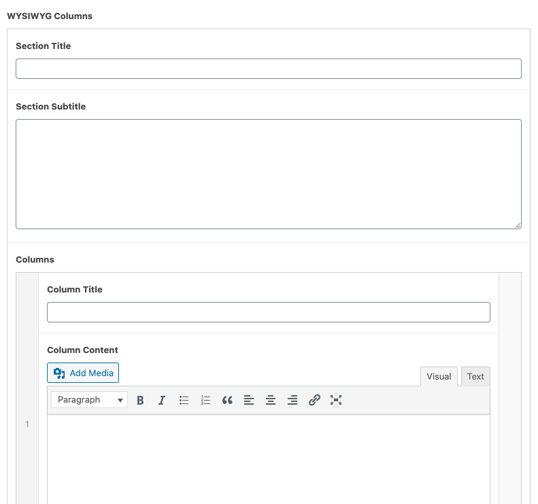Apply blockquote formatting
Viewport: 538px width, 504px height.
point(227,400)
